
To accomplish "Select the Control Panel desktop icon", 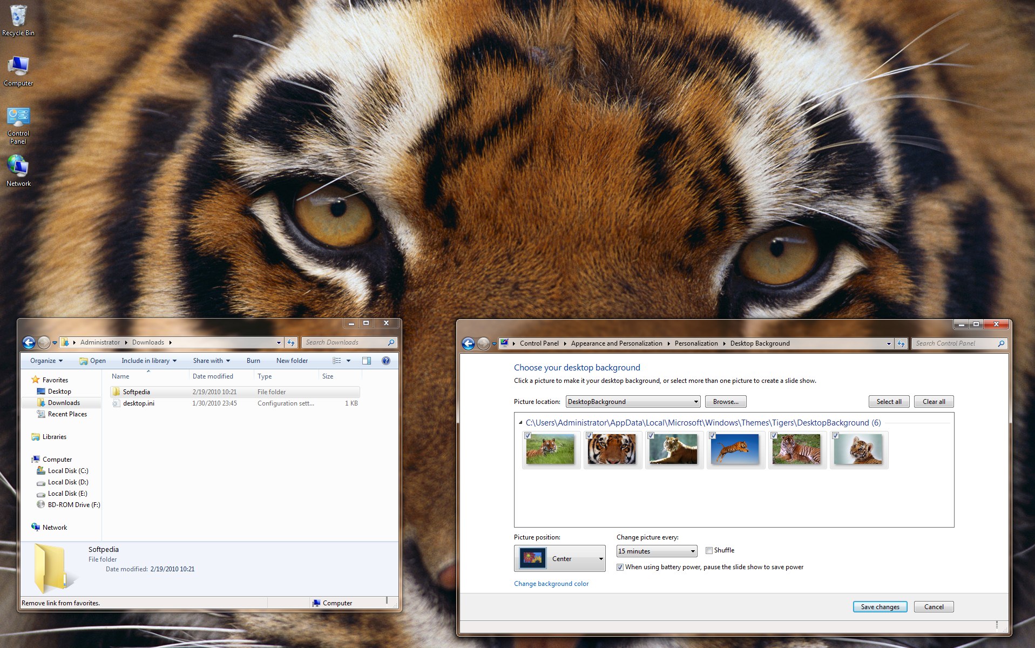I will click(18, 126).
